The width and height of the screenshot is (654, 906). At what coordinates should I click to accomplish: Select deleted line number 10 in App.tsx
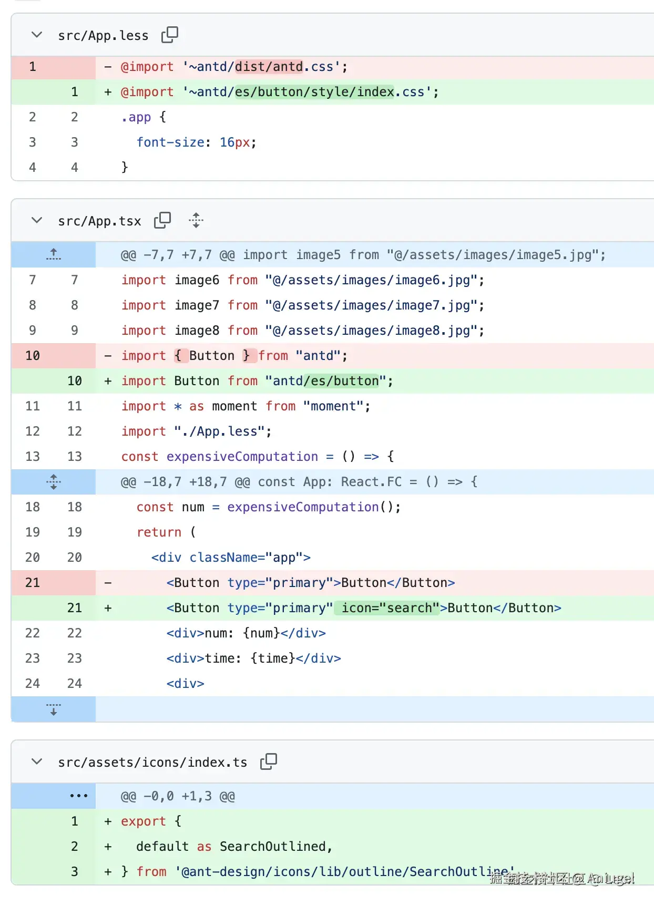(x=33, y=356)
